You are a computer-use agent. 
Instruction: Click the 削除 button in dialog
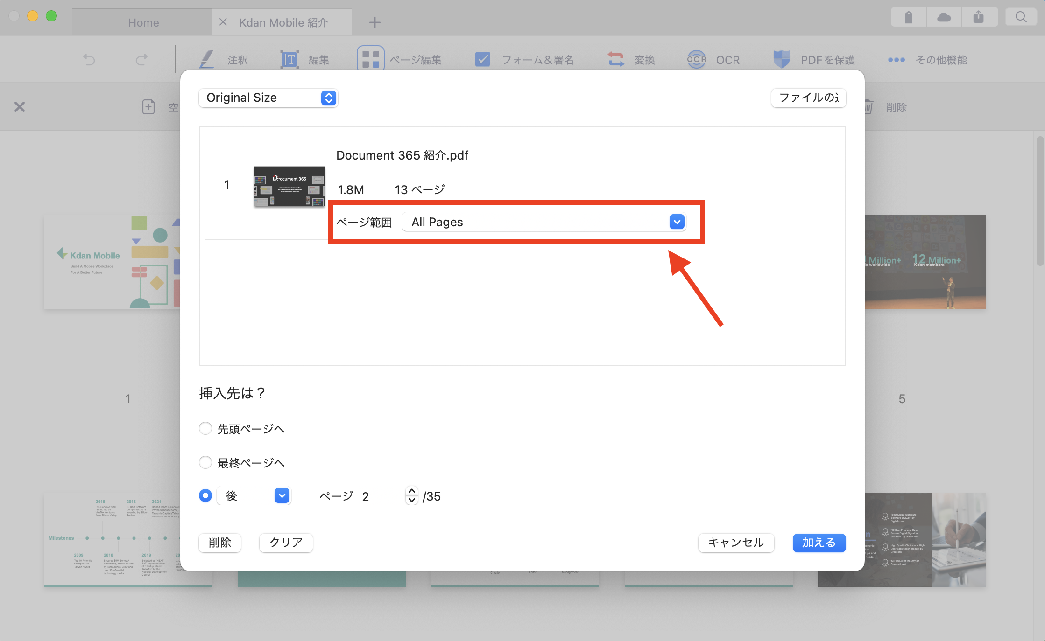coord(220,543)
